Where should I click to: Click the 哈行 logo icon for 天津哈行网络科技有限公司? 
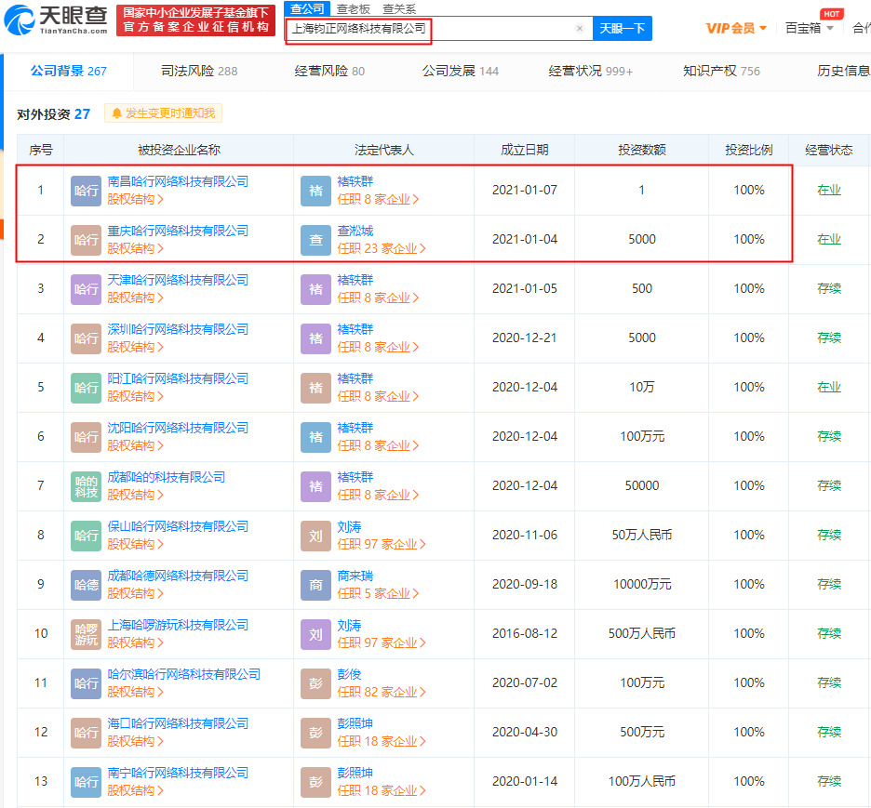(87, 289)
